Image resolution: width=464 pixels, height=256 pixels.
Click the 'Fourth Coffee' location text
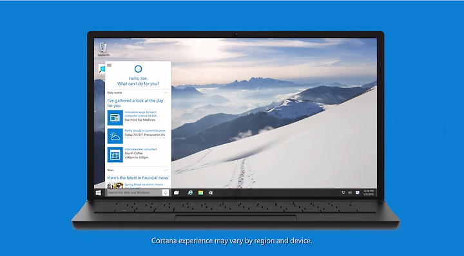pyautogui.click(x=133, y=153)
